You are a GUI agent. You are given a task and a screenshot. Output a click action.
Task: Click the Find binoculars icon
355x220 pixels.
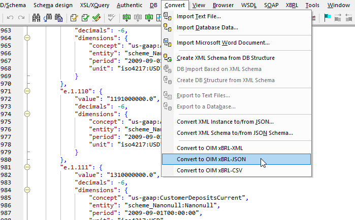[37, 18]
